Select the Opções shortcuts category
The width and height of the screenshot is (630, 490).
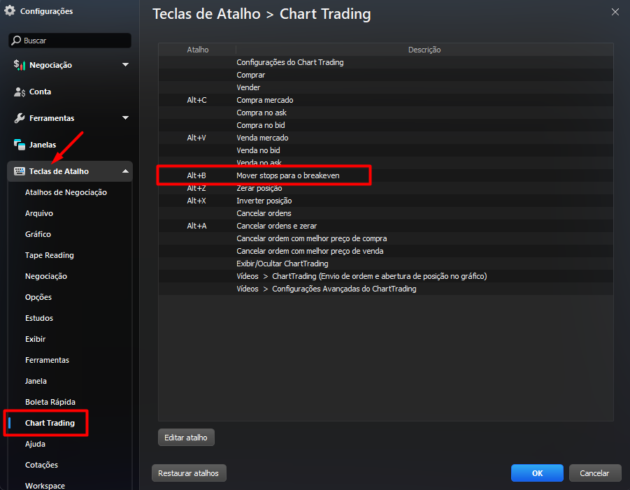point(38,297)
